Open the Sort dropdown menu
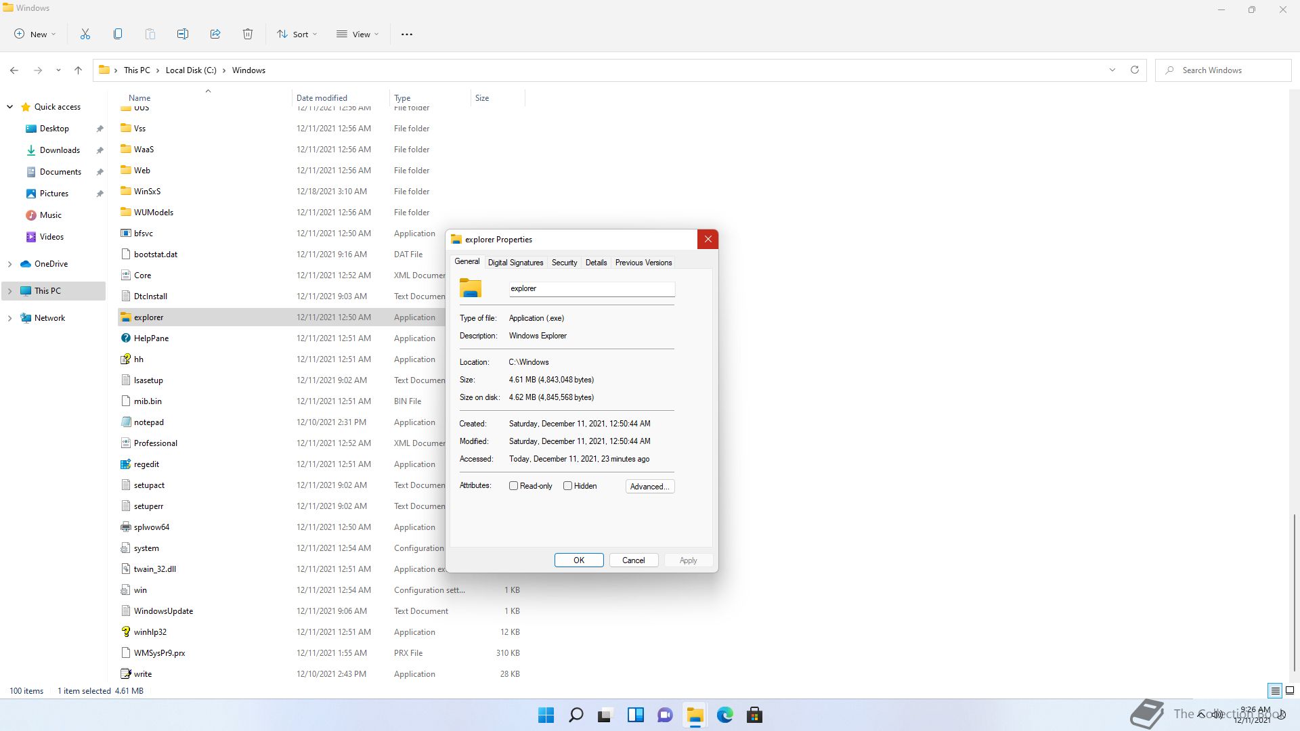The height and width of the screenshot is (731, 1300). pyautogui.click(x=297, y=34)
